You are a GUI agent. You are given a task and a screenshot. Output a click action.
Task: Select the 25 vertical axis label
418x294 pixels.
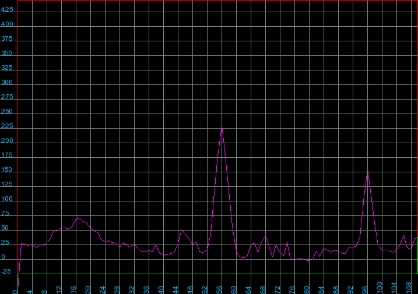click(5, 243)
